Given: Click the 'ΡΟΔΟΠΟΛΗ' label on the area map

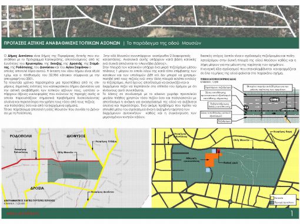Looking at the screenshot, I should [x=21, y=136].
